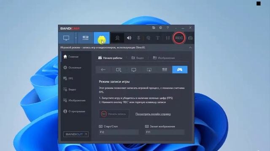Image resolution: width=270 pixels, height=151 pixels.
Task: Select gamepad game mode icon in mode row
Action: (180, 70)
